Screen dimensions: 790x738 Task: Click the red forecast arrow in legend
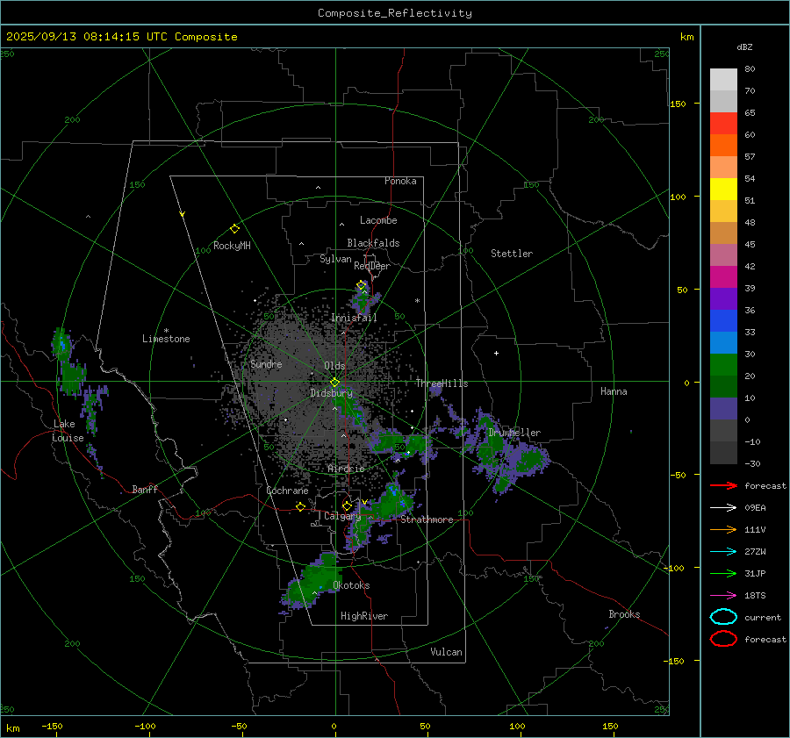click(723, 485)
